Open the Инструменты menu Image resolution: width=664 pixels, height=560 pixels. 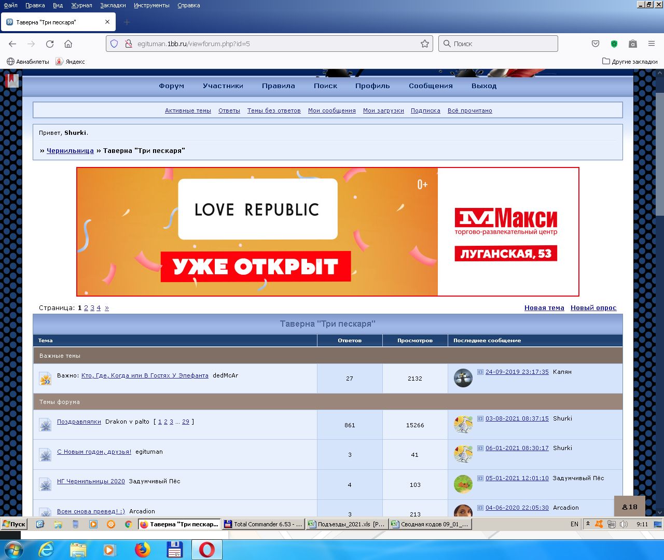[151, 5]
